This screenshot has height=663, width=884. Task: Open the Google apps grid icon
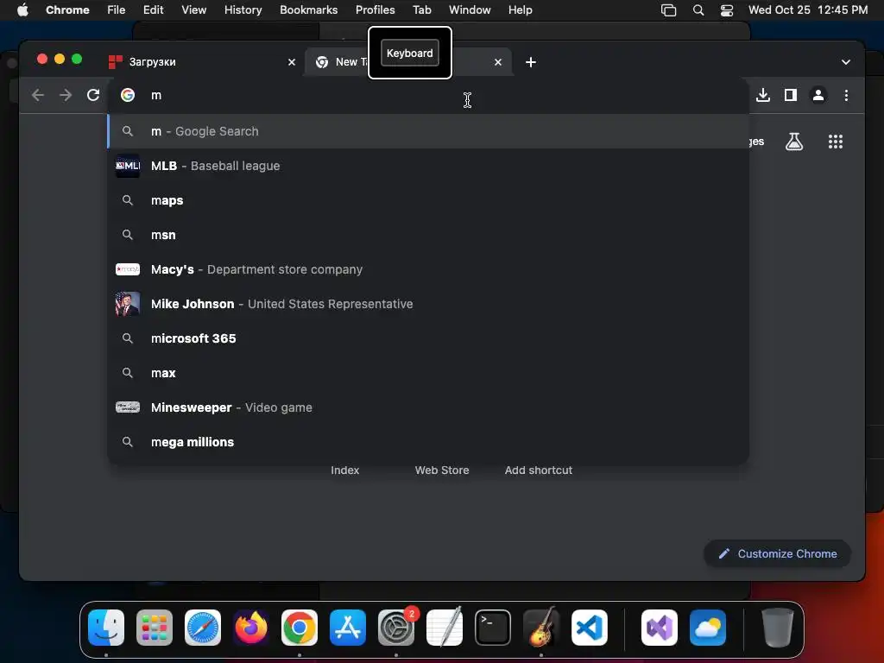pos(835,142)
